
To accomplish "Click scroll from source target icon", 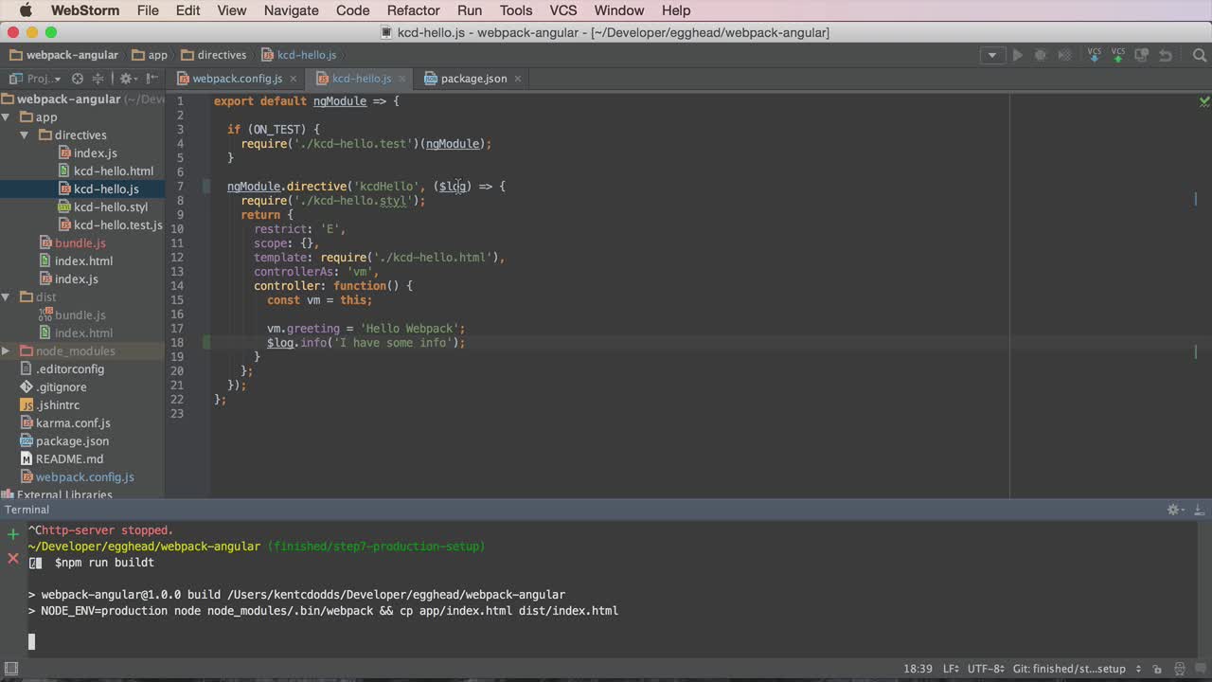I will click(78, 79).
